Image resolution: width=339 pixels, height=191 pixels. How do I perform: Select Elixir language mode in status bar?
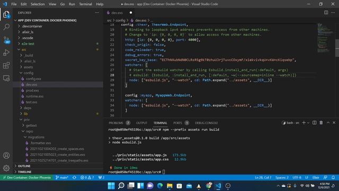(x=316, y=178)
